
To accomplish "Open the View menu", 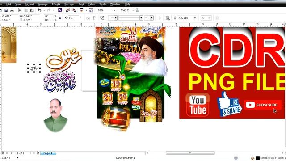I will 18,4.
